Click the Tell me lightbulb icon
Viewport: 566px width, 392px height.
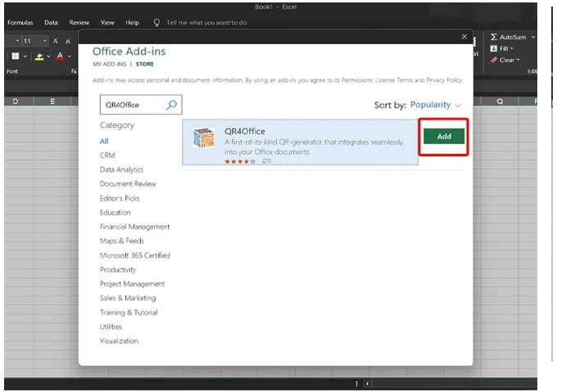[x=156, y=22]
